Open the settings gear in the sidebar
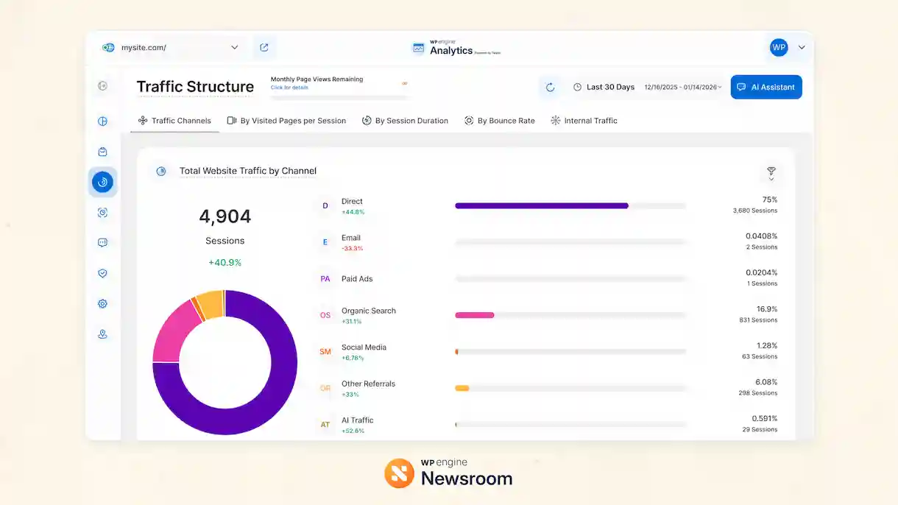This screenshot has width=898, height=505. 102,303
